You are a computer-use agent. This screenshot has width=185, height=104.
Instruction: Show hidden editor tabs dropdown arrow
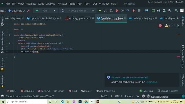point(178,18)
